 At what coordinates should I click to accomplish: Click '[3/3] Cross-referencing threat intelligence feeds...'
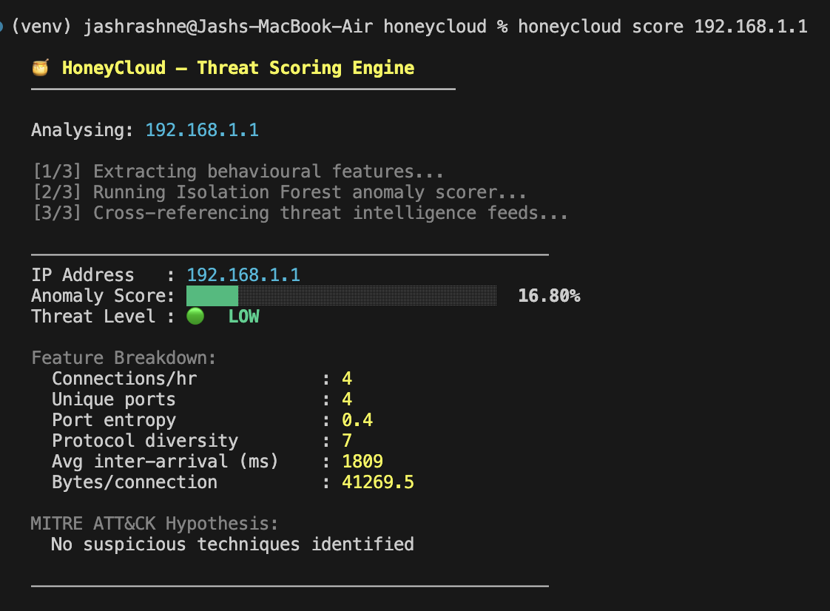pyautogui.click(x=300, y=213)
